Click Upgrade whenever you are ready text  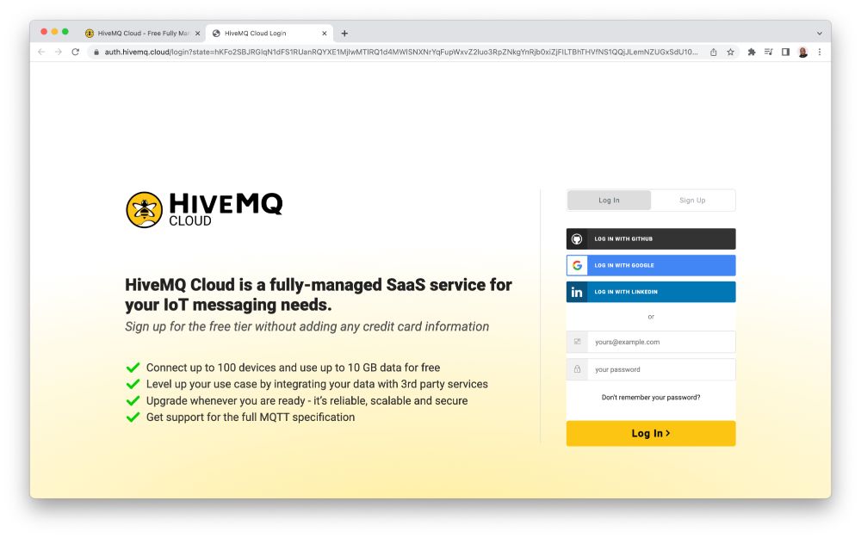click(307, 401)
